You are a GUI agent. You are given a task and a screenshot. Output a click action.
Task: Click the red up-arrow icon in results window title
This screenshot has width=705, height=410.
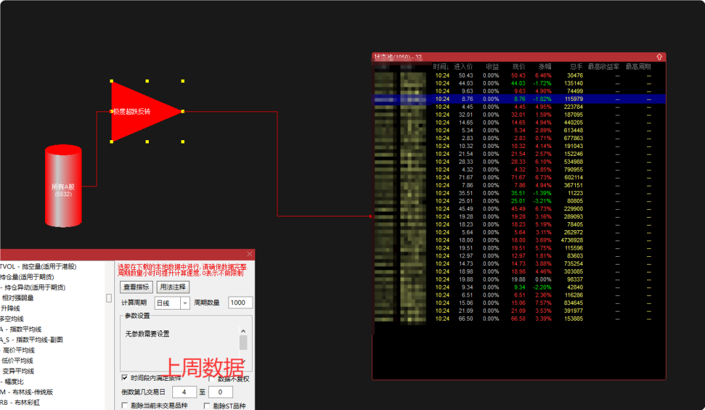click(659, 57)
